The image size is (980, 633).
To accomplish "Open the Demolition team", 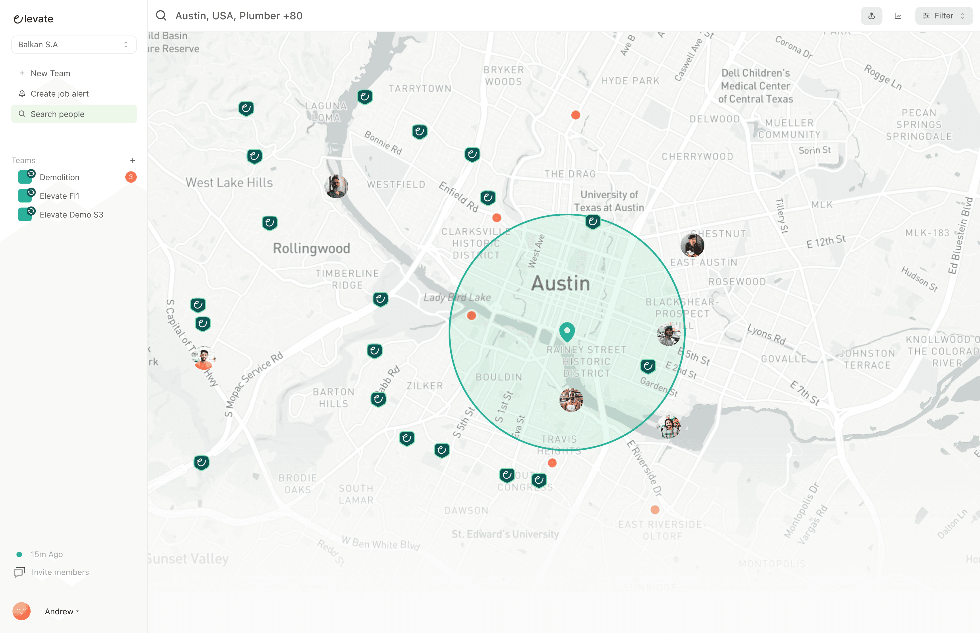I will click(59, 177).
